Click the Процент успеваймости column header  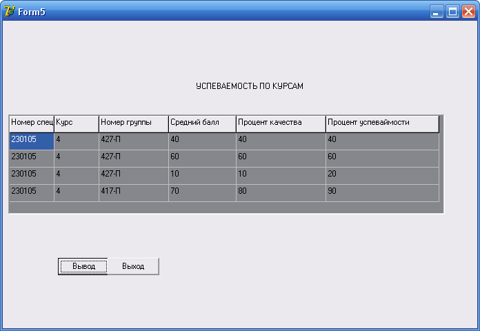[x=382, y=124]
